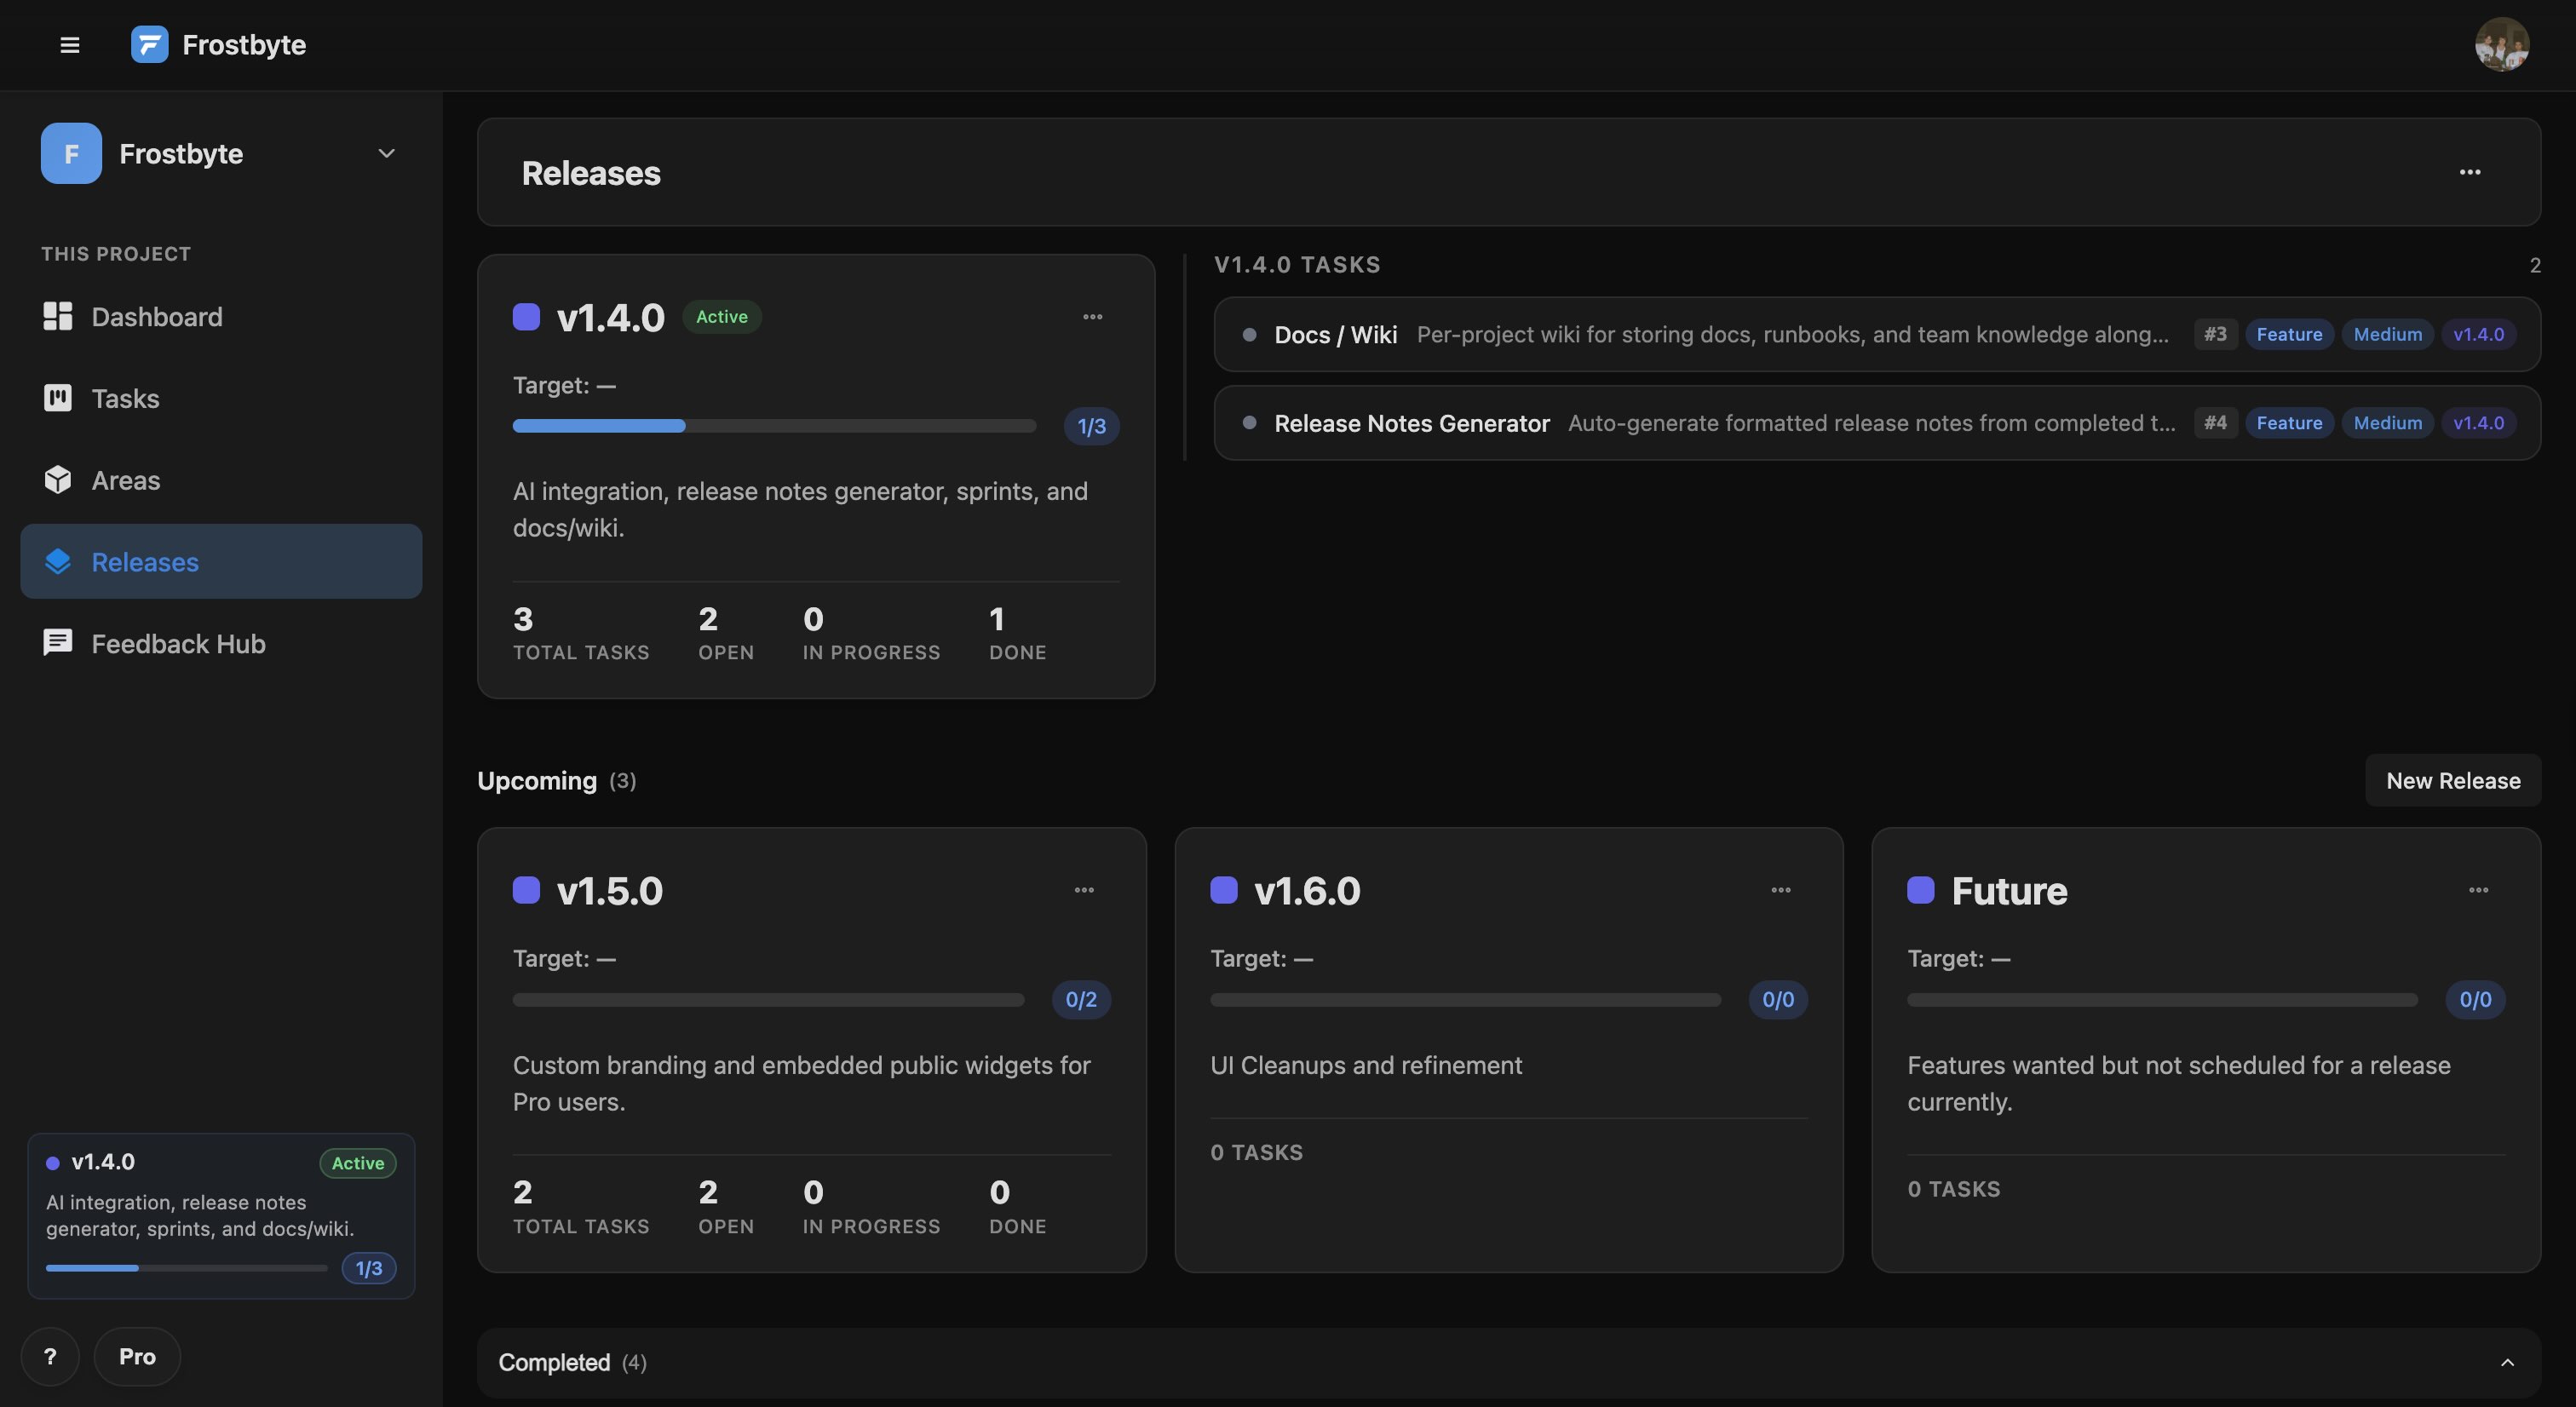Go to the Dashboard page icon
This screenshot has width=2576, height=1407.
[x=58, y=316]
